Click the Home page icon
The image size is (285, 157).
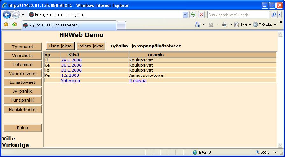click(x=197, y=25)
